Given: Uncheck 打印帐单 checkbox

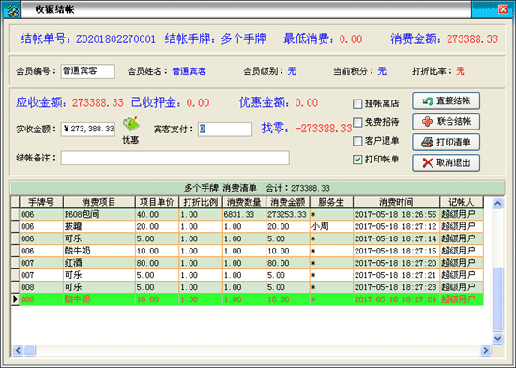Looking at the screenshot, I should point(357,160).
